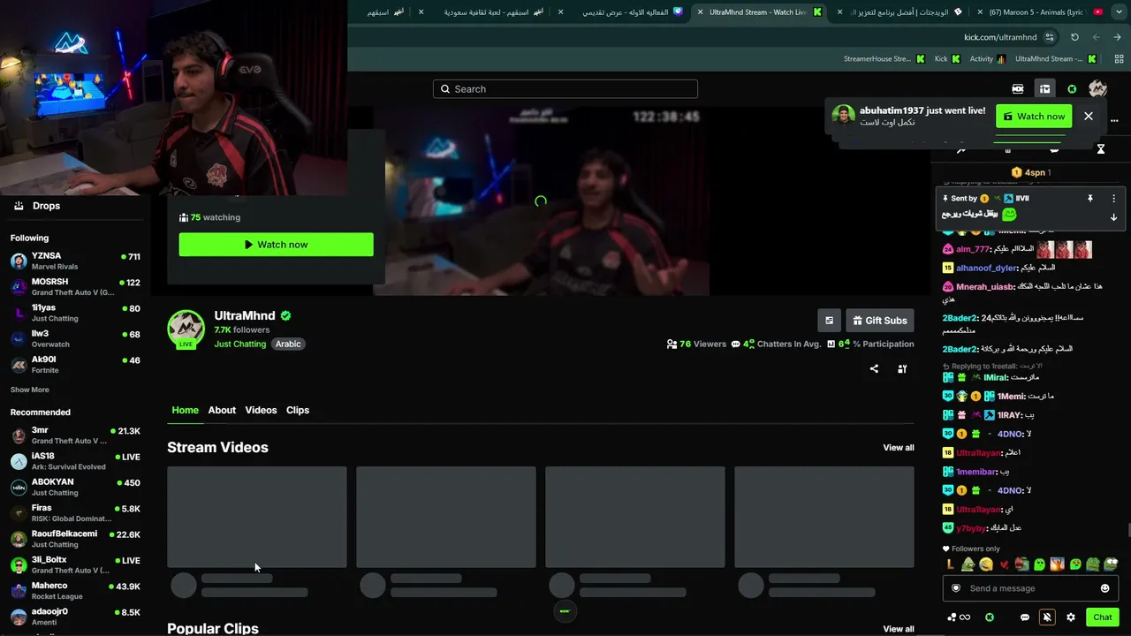Toggle the muted bell notifications icon
The image size is (1131, 636).
(x=1047, y=617)
